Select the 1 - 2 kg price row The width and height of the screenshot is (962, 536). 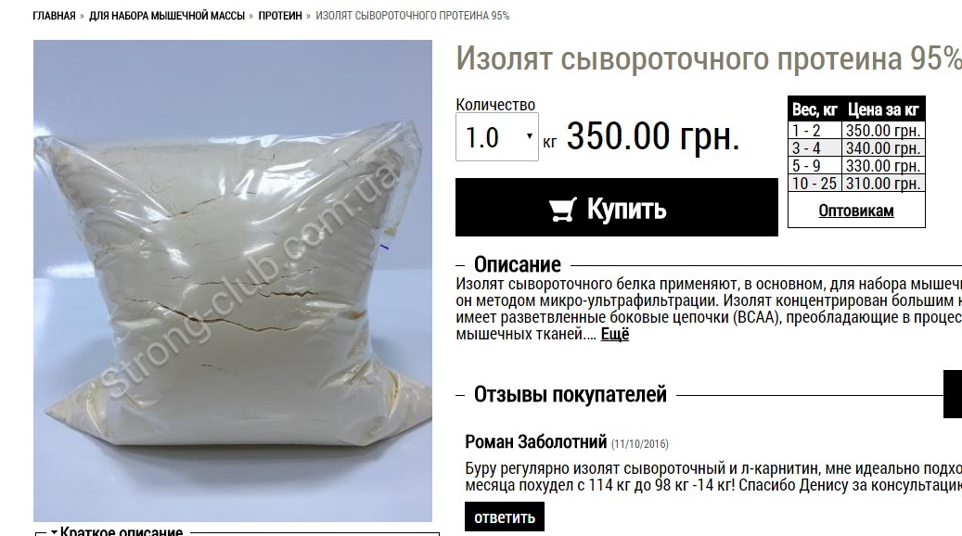[x=856, y=131]
